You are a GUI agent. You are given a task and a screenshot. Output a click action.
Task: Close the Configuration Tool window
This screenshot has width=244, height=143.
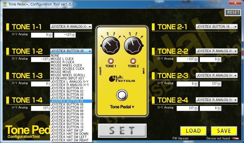(x=235, y=3)
